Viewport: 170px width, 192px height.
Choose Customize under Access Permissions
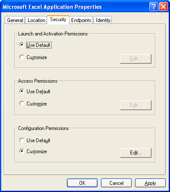point(33,104)
